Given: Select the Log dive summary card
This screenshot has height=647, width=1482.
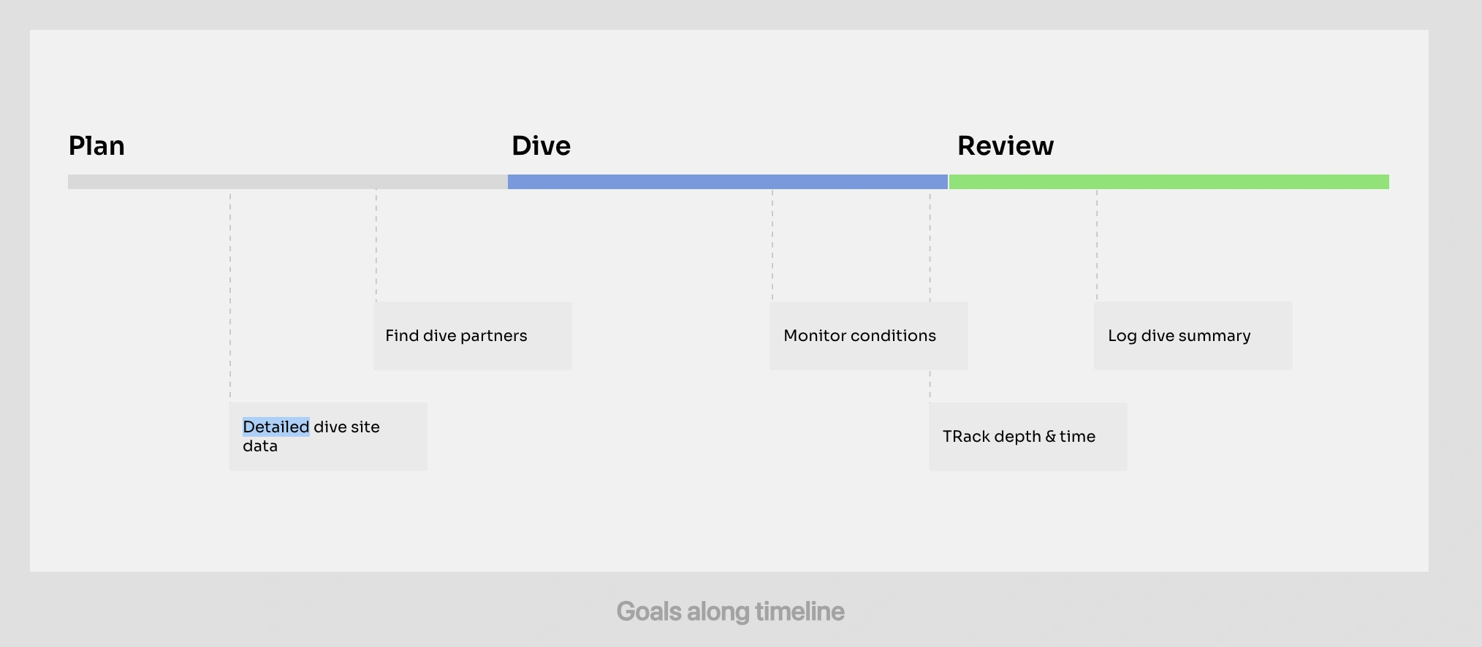Looking at the screenshot, I should pyautogui.click(x=1193, y=336).
